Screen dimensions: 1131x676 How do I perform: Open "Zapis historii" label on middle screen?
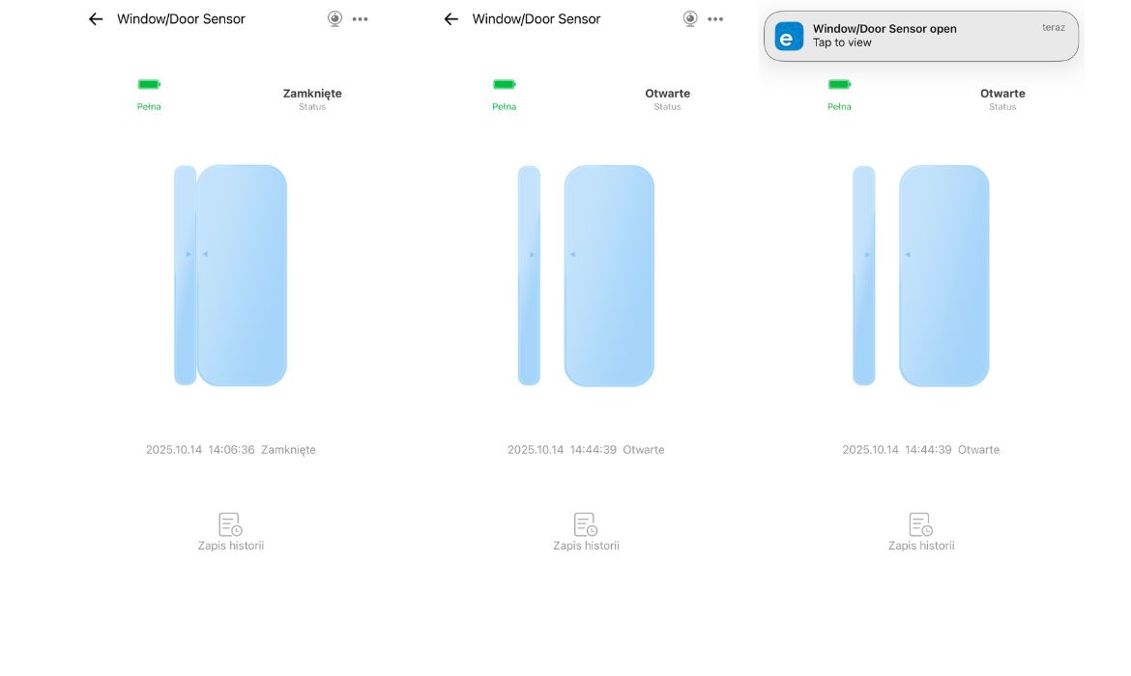[x=586, y=546]
